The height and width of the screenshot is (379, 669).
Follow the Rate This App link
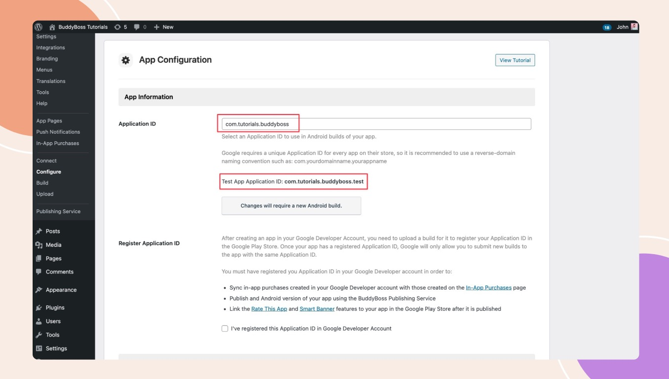(269, 309)
